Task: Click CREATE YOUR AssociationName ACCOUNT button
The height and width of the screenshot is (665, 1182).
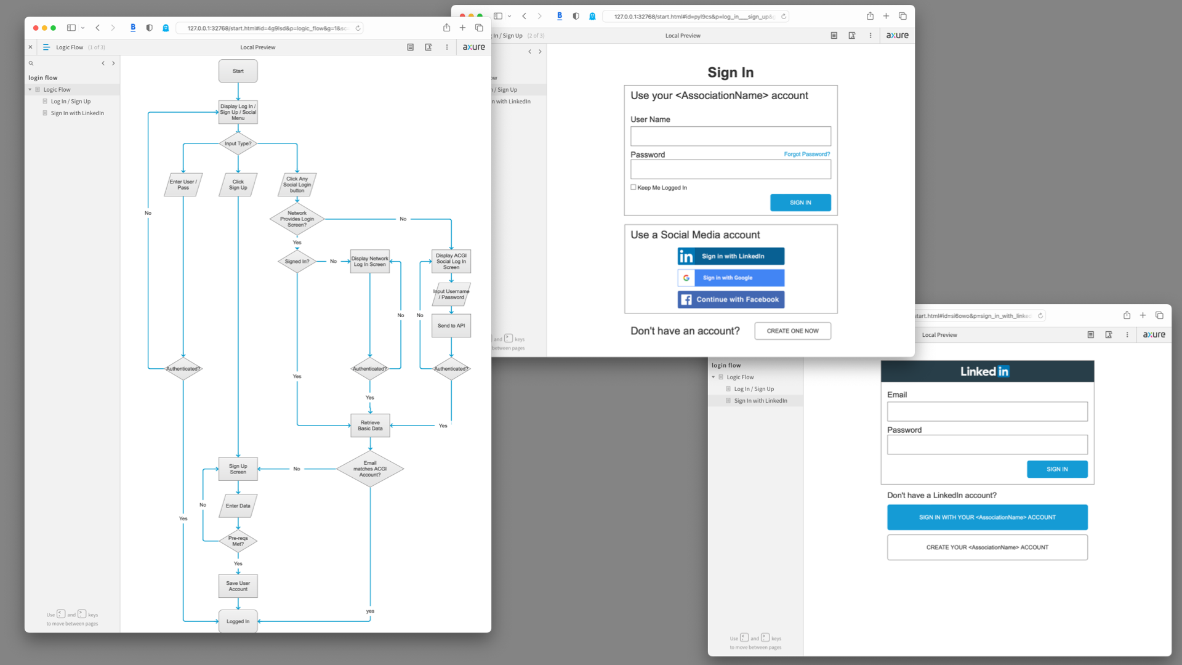Action: coord(987,547)
